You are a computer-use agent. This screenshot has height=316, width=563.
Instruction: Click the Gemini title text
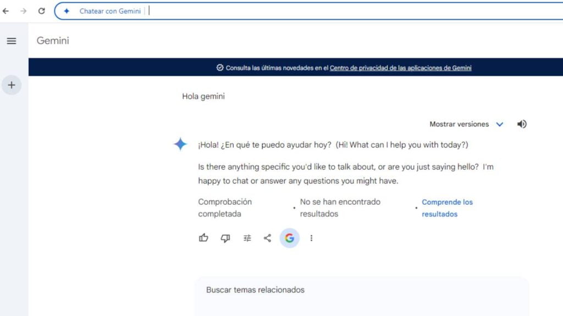click(53, 41)
